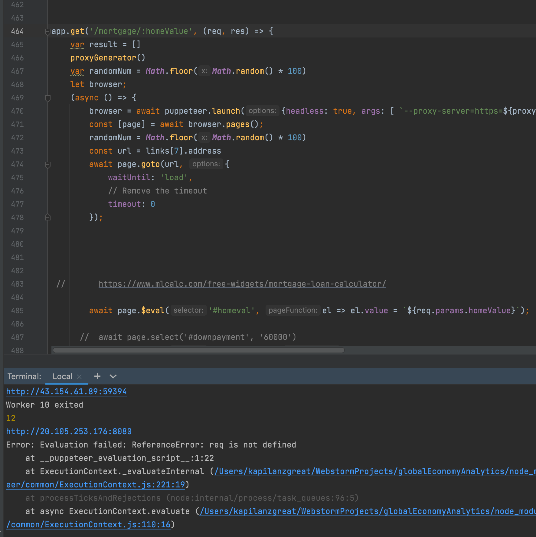Click 'headless: true' launch option
The image size is (536, 537).
click(319, 111)
